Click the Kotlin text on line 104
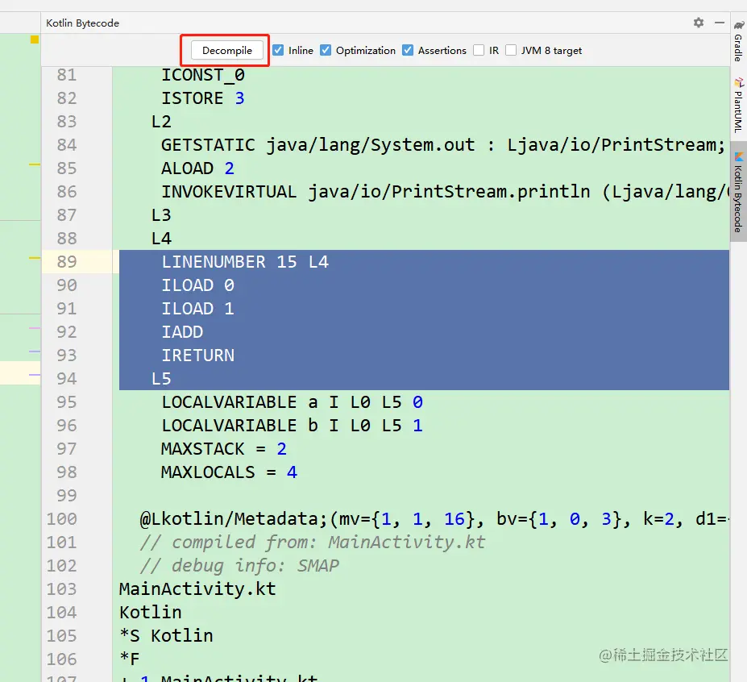 (x=151, y=612)
